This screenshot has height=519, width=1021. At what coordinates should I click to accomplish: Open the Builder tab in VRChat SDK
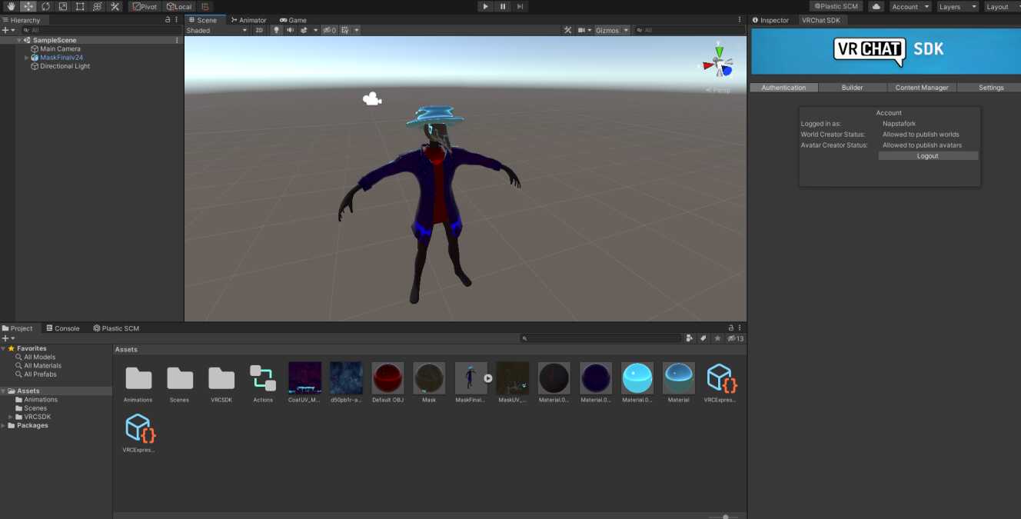coord(852,88)
